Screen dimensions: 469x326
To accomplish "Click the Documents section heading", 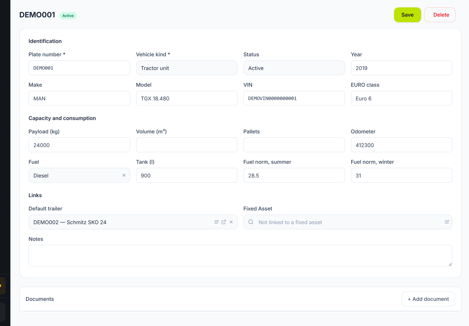I will (x=40, y=299).
